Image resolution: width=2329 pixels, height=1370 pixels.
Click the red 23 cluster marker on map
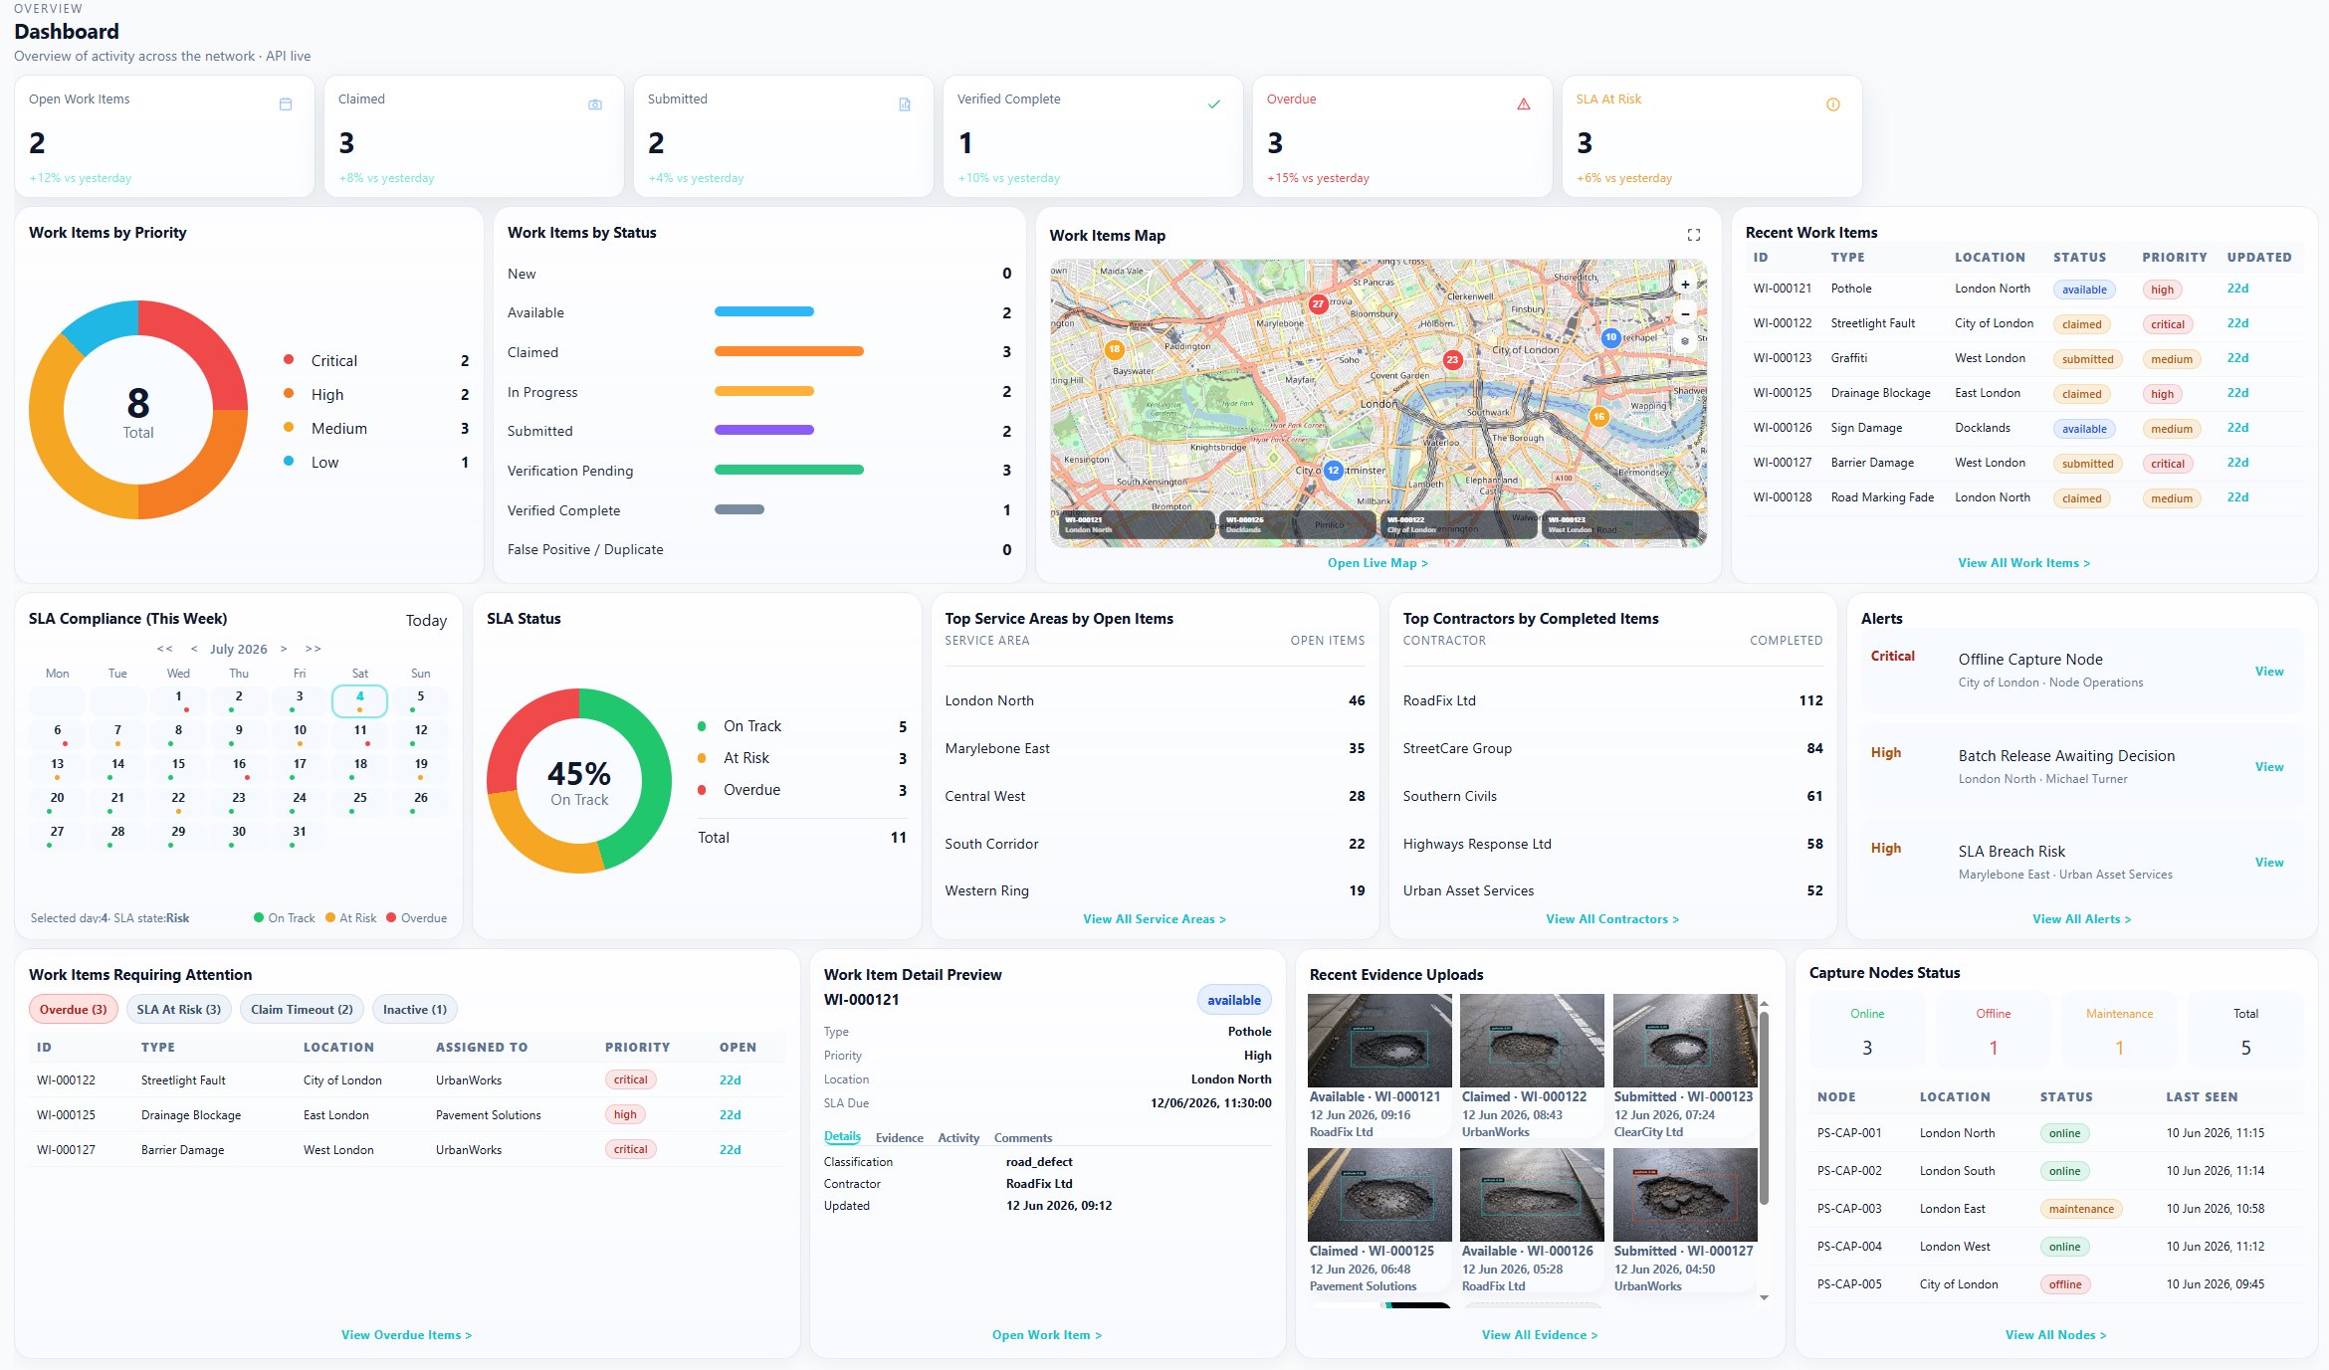pos(1453,359)
